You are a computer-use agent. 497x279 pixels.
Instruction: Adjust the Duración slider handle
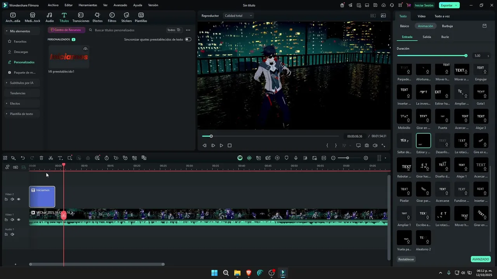tap(466, 56)
